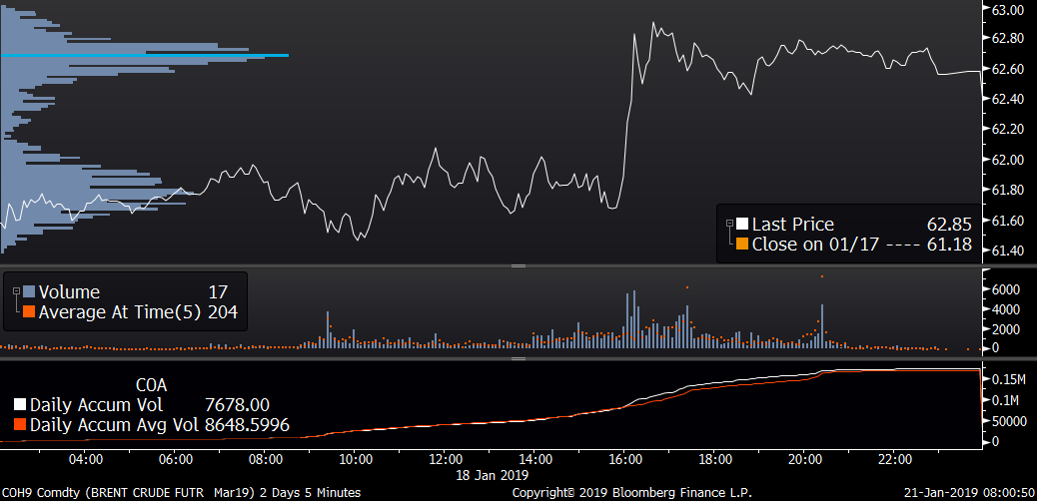This screenshot has height=501, width=1037.
Task: Click the 16:00 time axis label
Action: [x=623, y=459]
